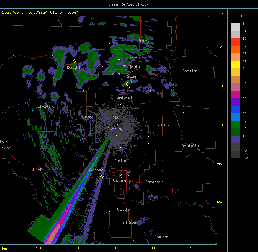Click the 100 tick on the vertical axis
Viewport: 258px width, 252px height.
click(x=220, y=47)
